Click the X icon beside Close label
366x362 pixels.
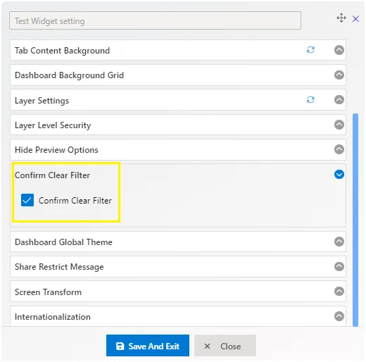pyautogui.click(x=207, y=346)
